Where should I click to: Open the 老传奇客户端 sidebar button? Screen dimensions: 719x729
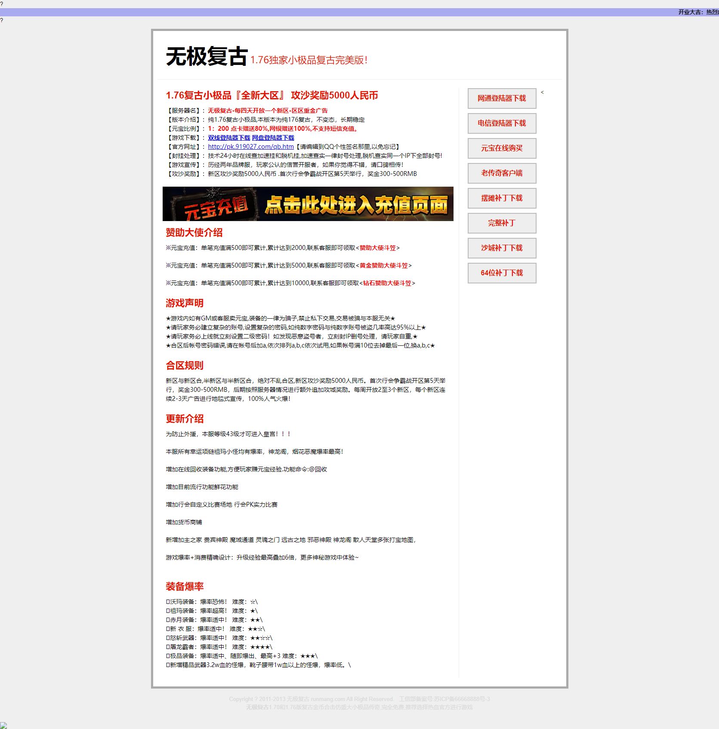(502, 173)
